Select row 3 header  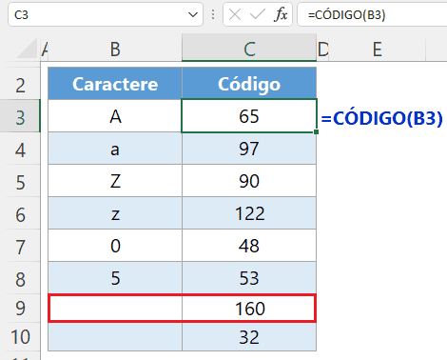20,117
